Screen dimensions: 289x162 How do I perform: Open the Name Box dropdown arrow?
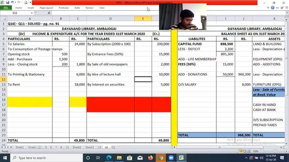click(32, 13)
